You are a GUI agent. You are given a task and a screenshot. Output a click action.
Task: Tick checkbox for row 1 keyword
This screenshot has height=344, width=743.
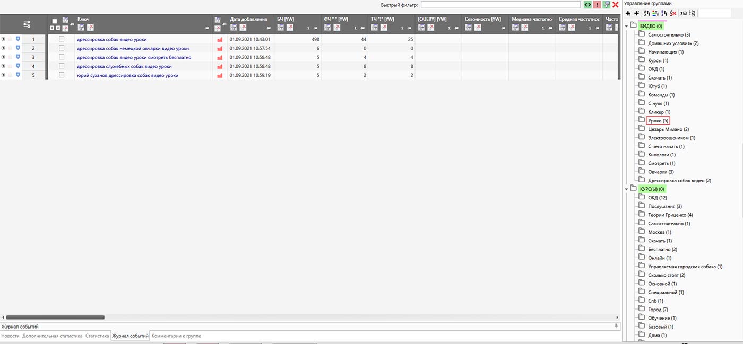tap(62, 39)
